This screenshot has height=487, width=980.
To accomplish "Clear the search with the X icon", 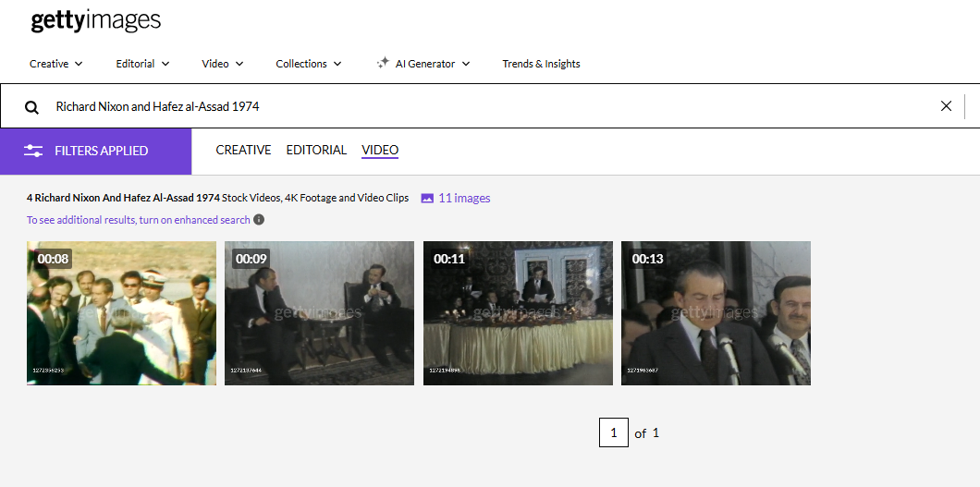I will (x=946, y=106).
